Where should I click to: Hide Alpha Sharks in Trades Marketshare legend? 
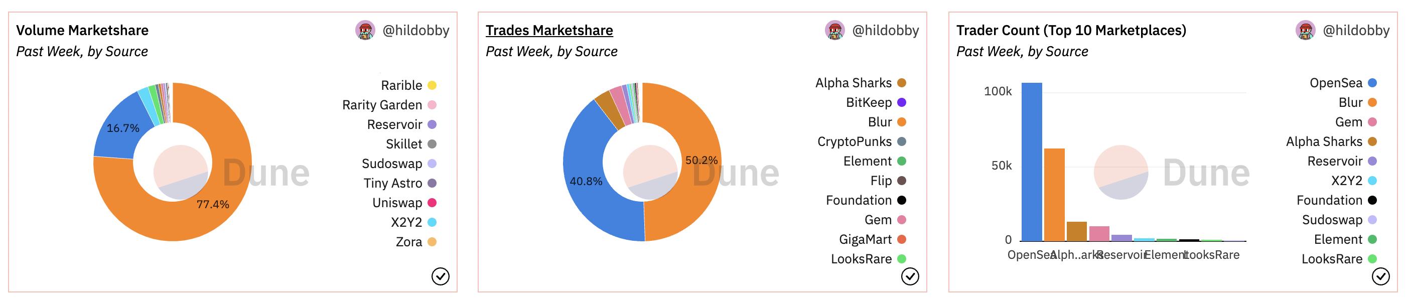point(853,83)
